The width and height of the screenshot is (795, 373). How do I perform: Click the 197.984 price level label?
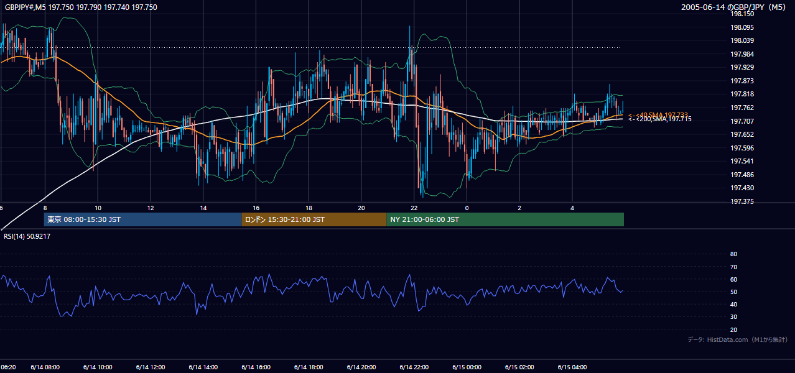pos(742,54)
